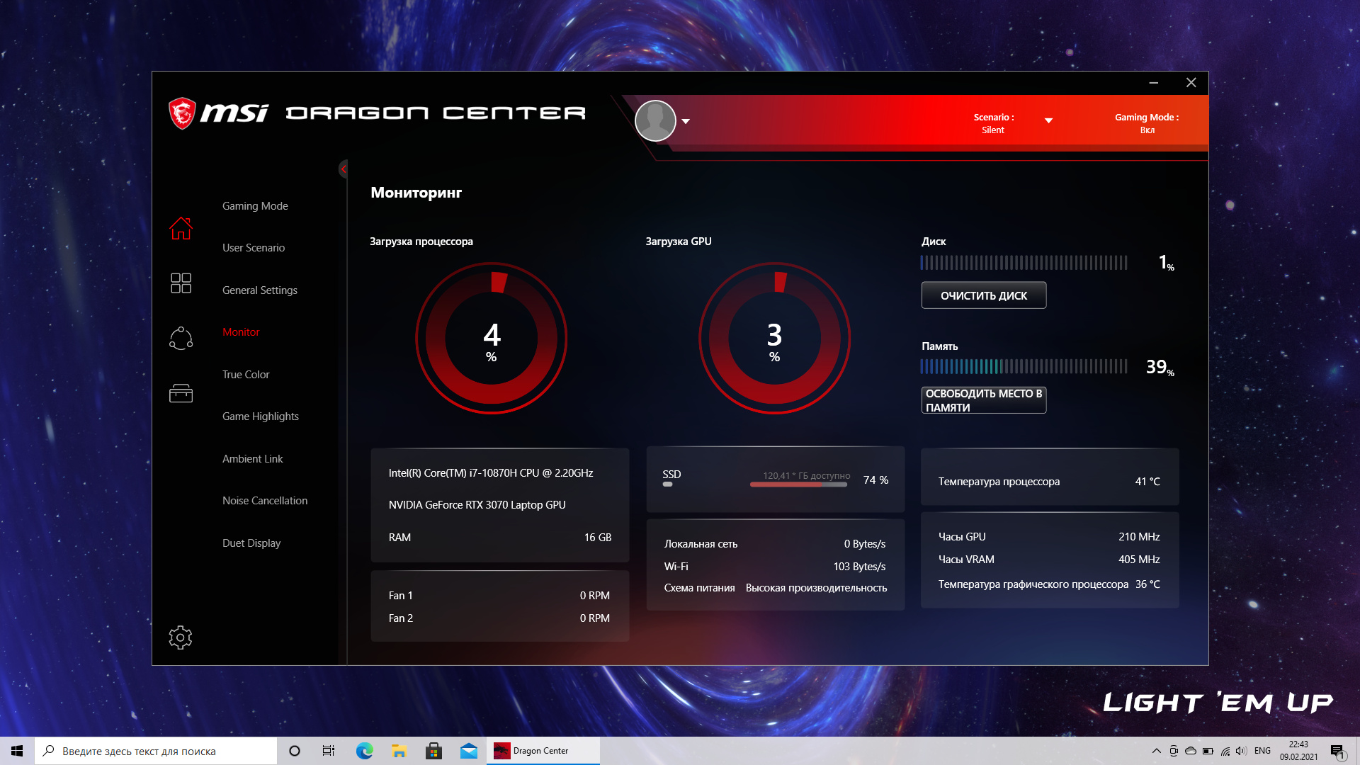The width and height of the screenshot is (1360, 765).
Task: Click ОСВОБОДИТЬ МЕСТО В ПАМЯТИ button
Action: (984, 399)
